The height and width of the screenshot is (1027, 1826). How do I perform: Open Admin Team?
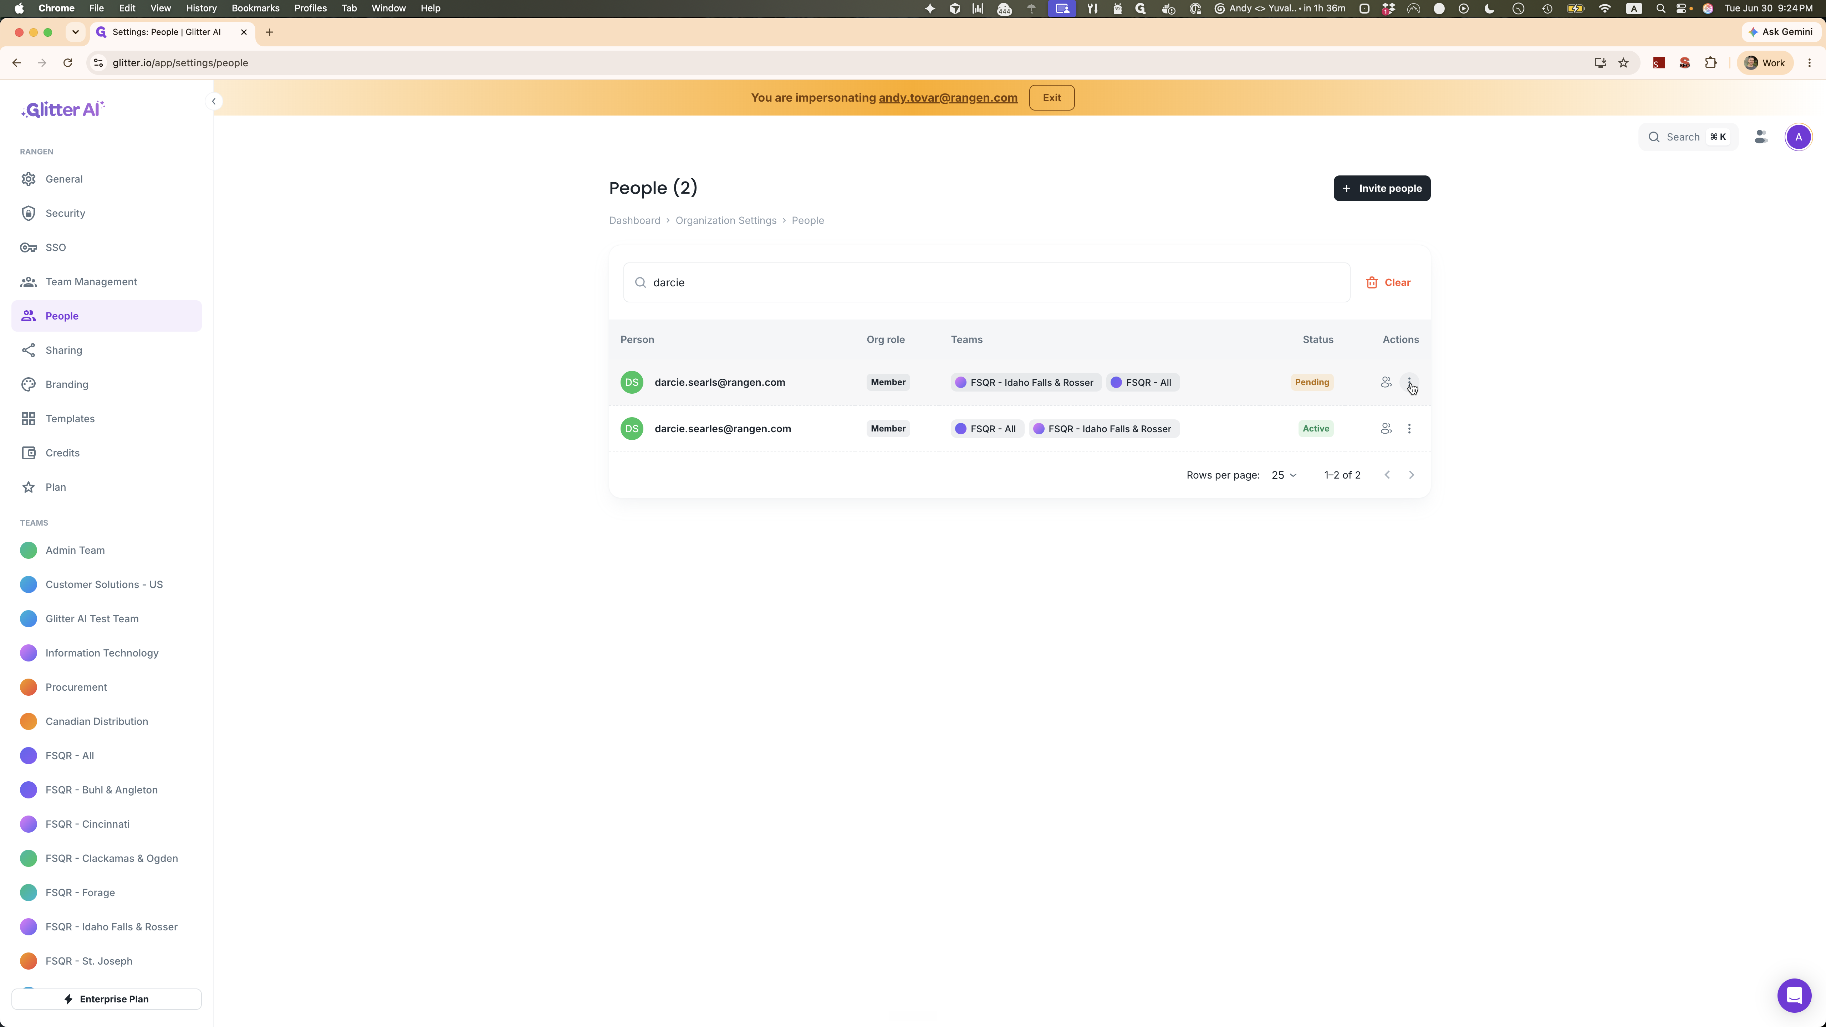coord(106,551)
